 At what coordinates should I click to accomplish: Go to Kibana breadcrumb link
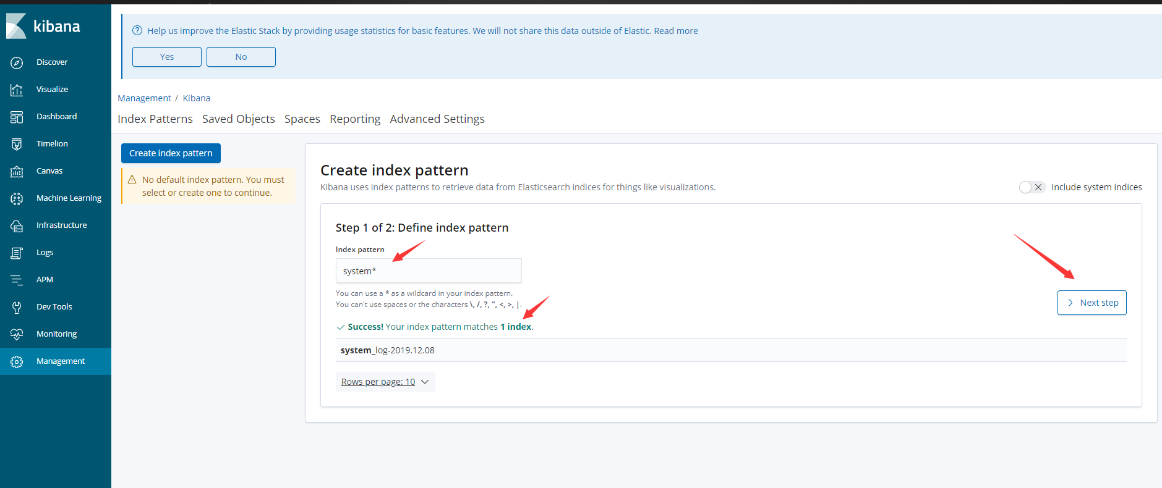pyautogui.click(x=197, y=98)
